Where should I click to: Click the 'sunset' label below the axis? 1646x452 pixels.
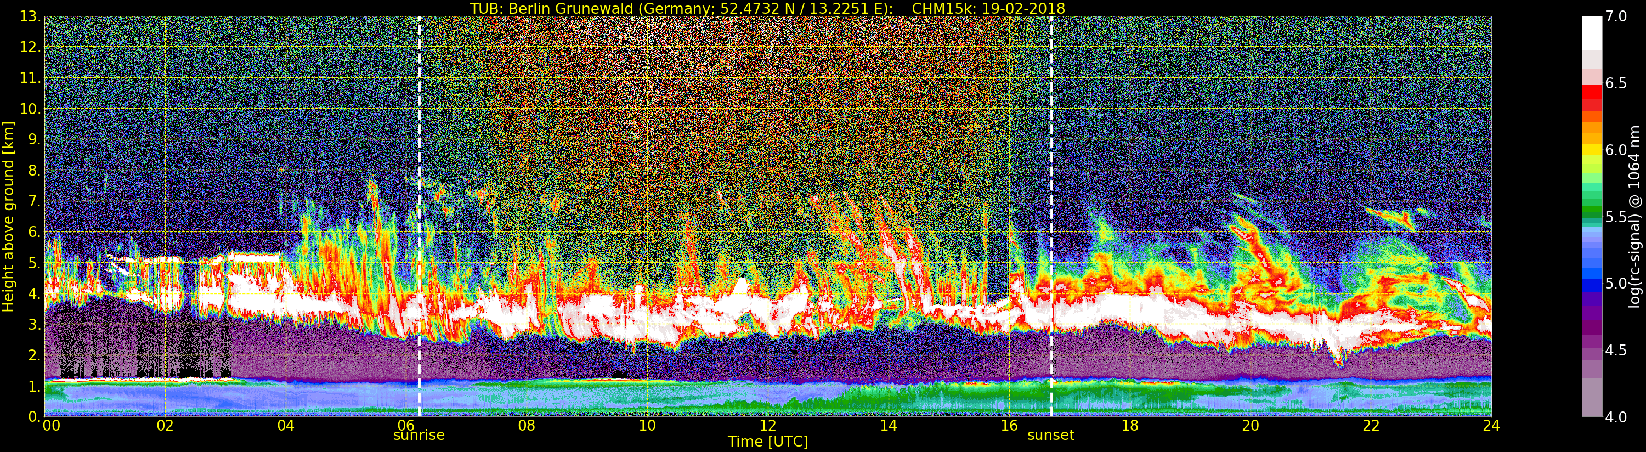pos(1050,435)
